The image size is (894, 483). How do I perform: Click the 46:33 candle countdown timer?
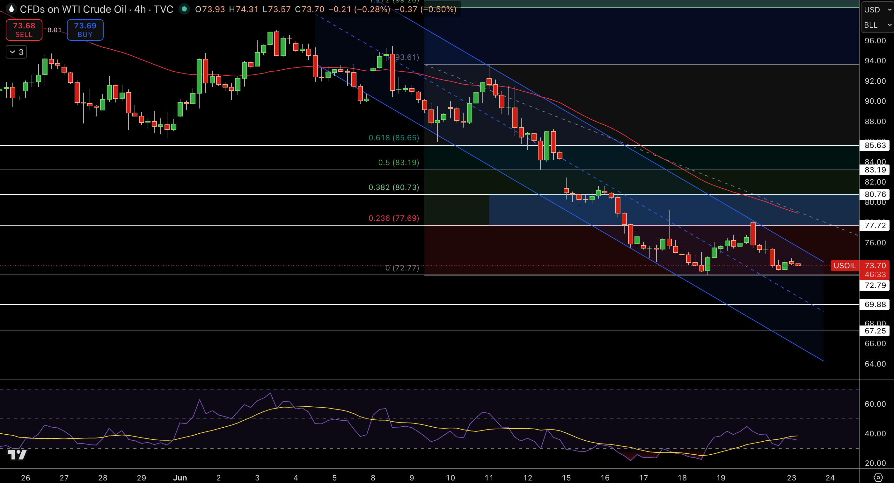pos(875,275)
